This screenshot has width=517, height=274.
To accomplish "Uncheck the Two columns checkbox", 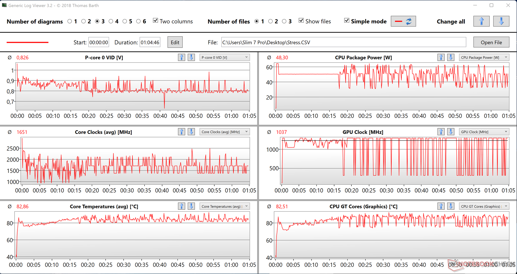I will 155,21.
